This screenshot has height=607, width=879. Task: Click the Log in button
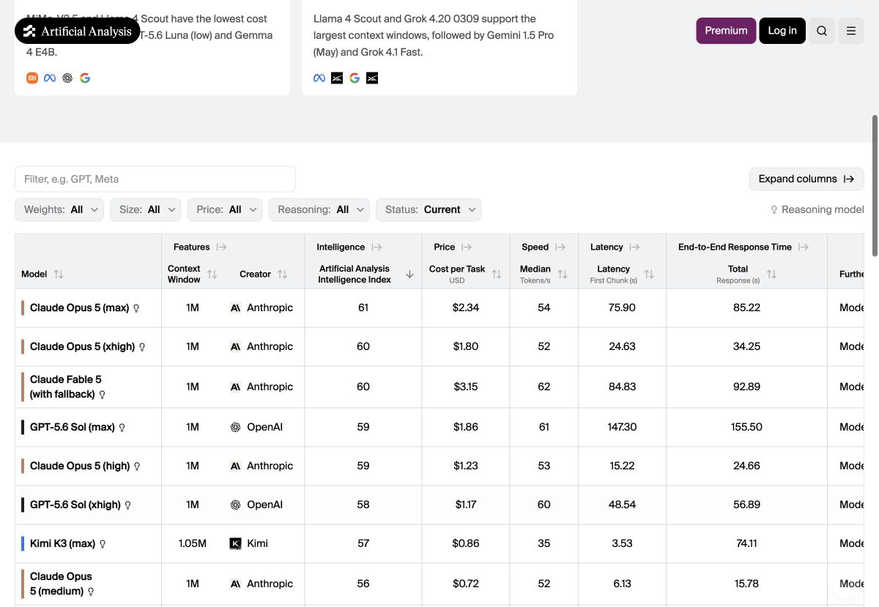coord(782,31)
